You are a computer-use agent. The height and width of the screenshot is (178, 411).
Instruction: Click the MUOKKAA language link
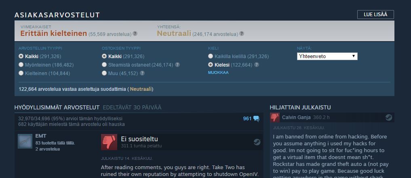pyautogui.click(x=218, y=73)
